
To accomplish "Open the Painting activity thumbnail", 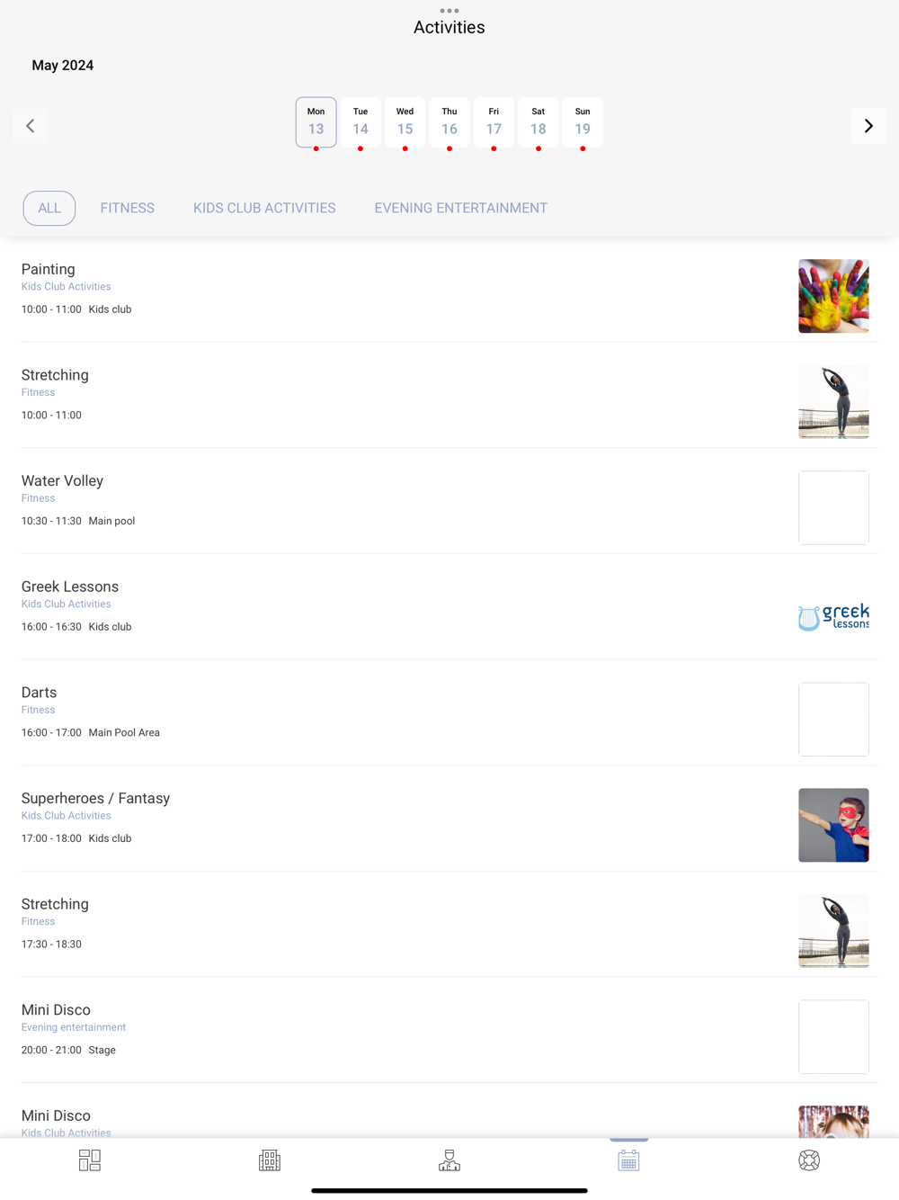I will 833,296.
